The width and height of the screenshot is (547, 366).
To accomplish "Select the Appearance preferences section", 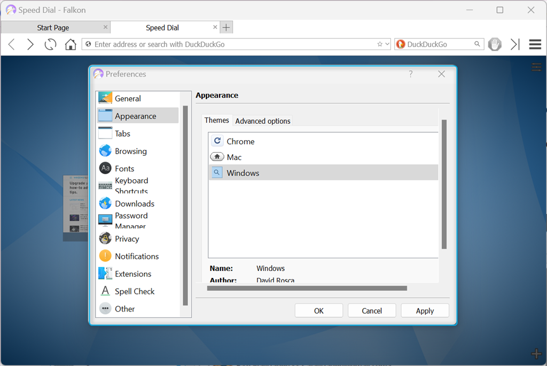I will (x=138, y=116).
